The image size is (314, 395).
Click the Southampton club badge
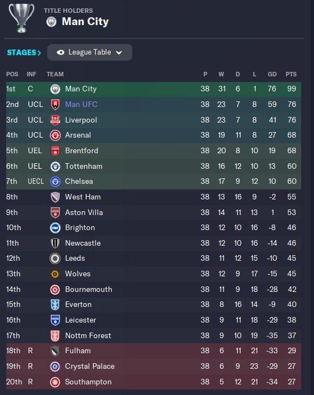tap(55, 382)
